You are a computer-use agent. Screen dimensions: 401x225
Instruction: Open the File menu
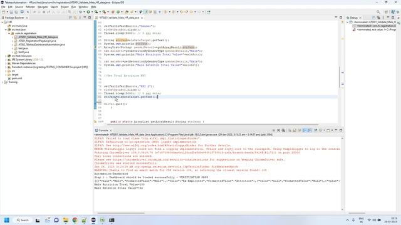3,7
